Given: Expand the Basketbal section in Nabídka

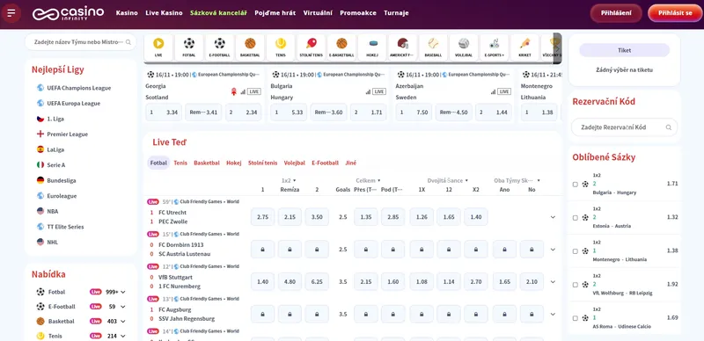Looking at the screenshot, I should [122, 322].
